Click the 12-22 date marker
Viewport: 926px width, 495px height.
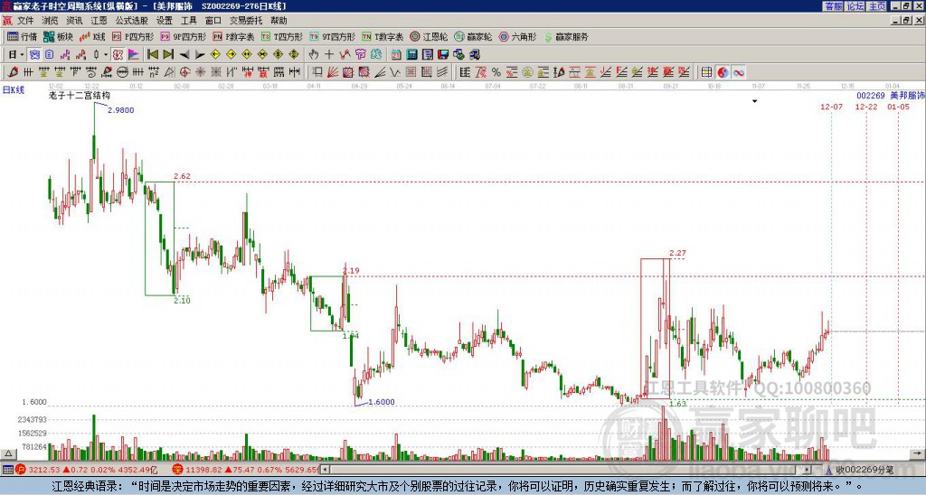866,107
